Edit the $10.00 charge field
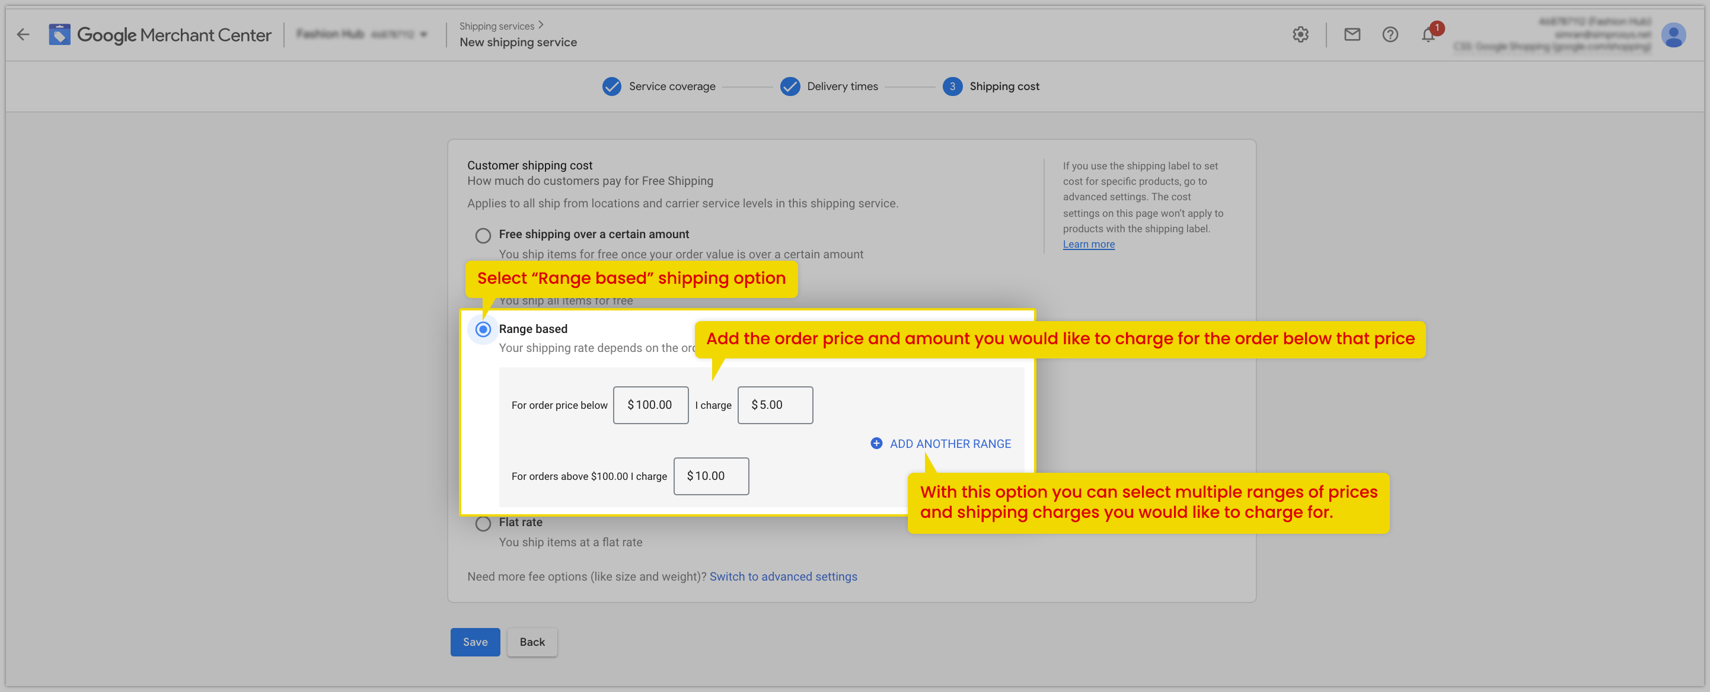 click(x=711, y=476)
